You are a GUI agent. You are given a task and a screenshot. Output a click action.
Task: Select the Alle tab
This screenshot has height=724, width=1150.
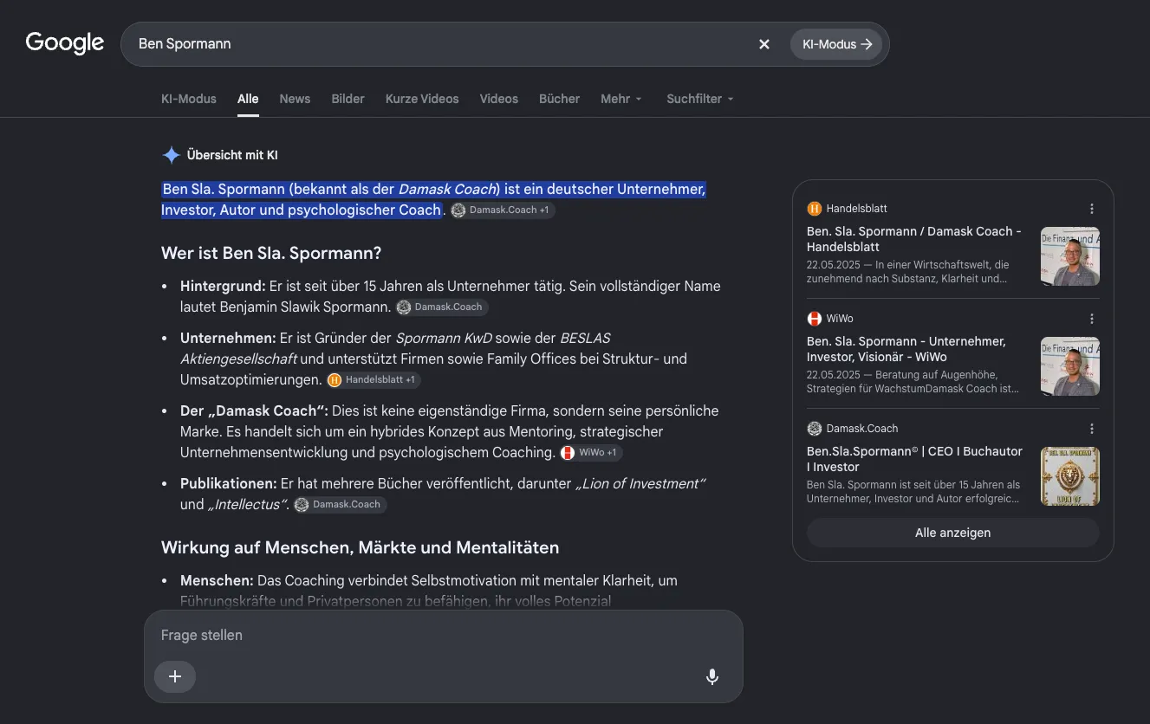coord(248,99)
